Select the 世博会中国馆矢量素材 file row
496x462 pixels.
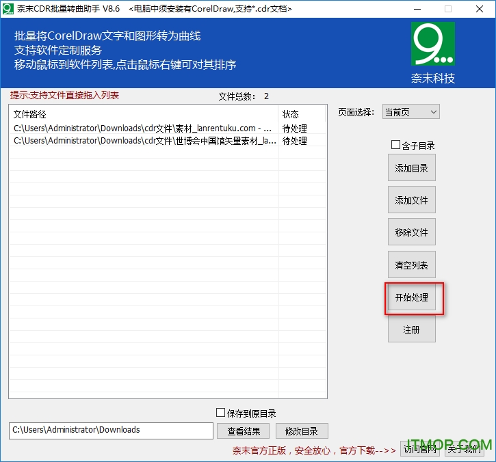(144, 141)
